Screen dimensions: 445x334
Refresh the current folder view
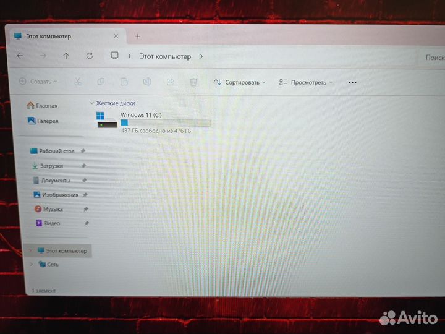[90, 56]
